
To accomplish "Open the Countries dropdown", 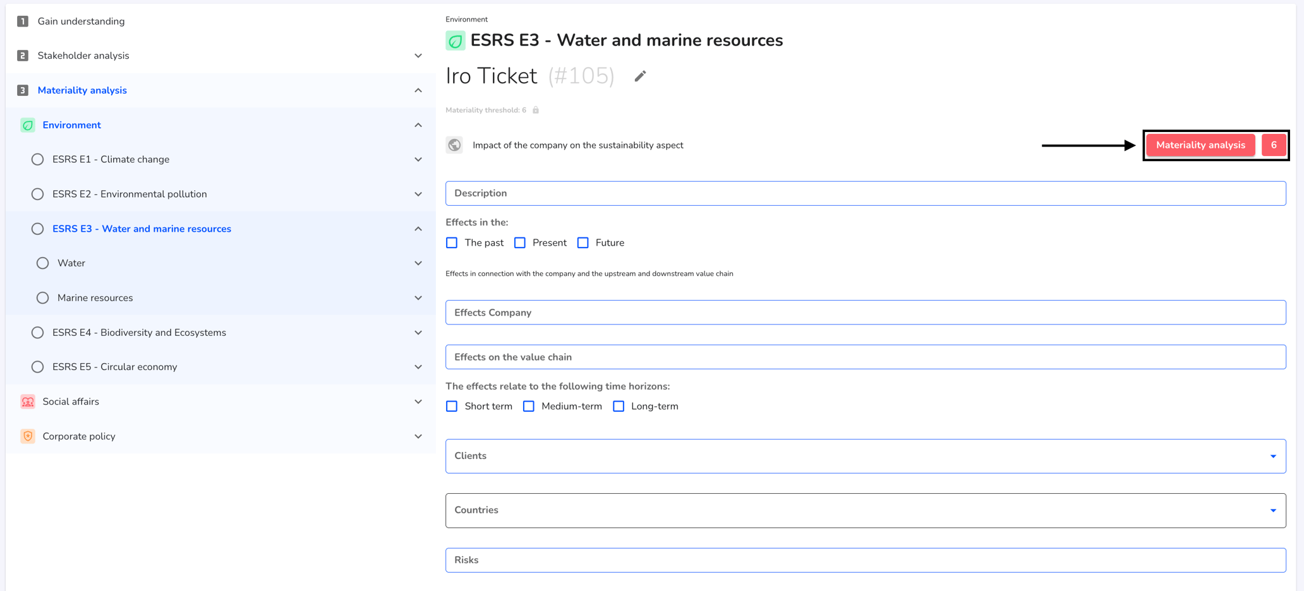I will [x=866, y=510].
